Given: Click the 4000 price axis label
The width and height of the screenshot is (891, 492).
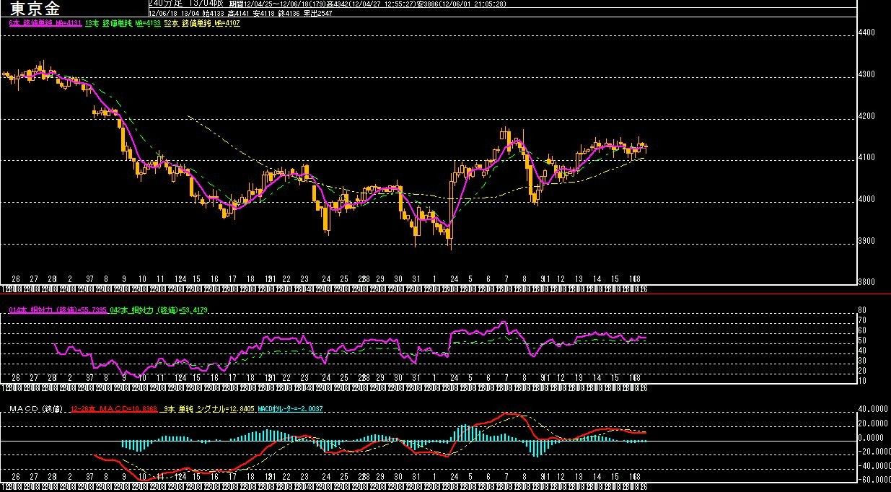Looking at the screenshot, I should point(866,199).
